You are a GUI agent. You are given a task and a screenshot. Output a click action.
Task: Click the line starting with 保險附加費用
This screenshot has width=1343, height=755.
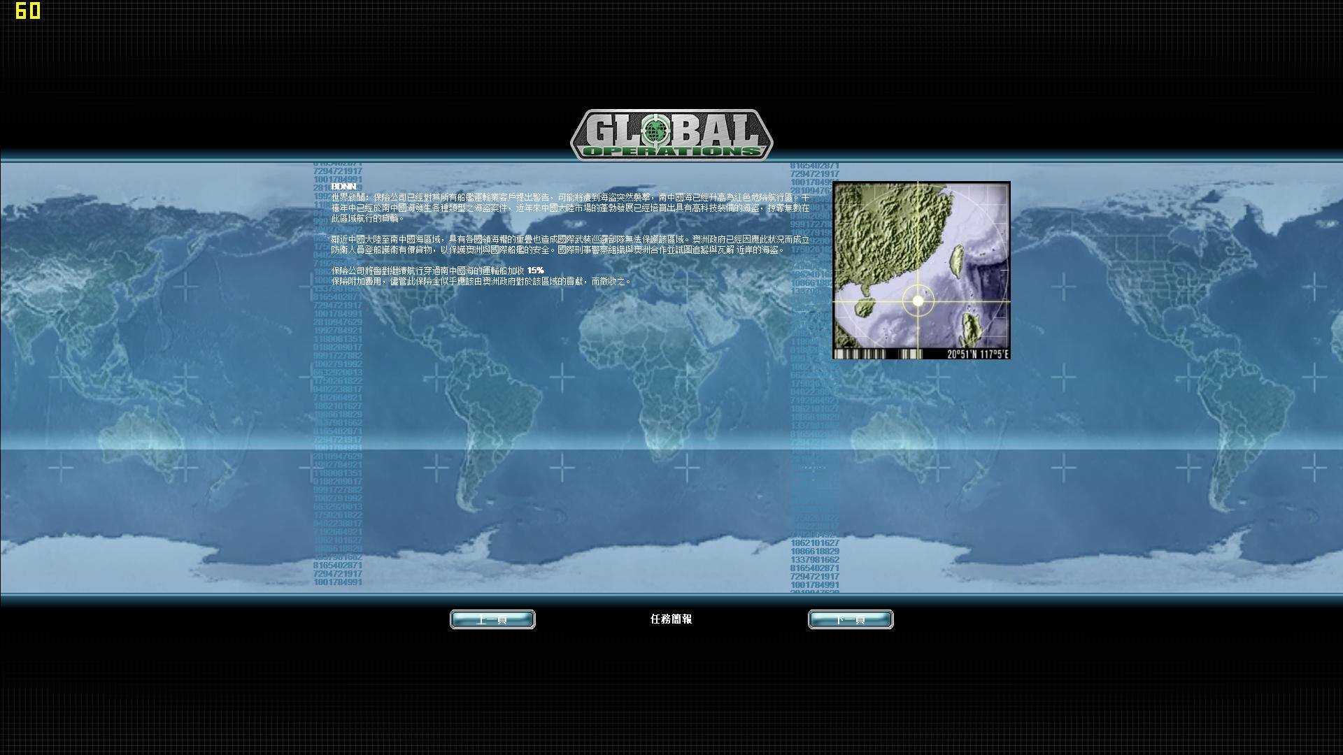click(481, 281)
